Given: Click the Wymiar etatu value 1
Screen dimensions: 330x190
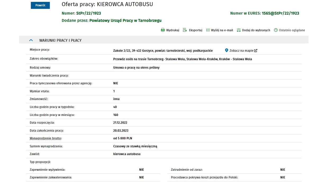Looking at the screenshot, I should (x=114, y=91).
